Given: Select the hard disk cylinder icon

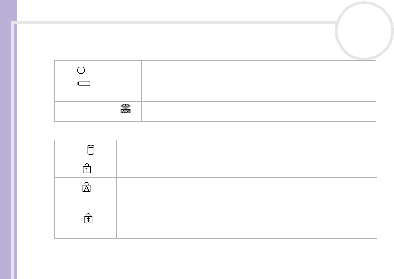Looking at the screenshot, I should tap(91, 150).
